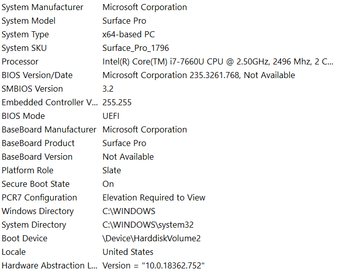Click the Elevation Required to View value
344x275 pixels.
point(154,198)
